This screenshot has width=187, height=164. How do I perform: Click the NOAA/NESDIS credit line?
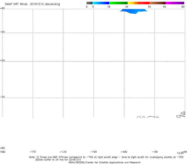point(104,162)
